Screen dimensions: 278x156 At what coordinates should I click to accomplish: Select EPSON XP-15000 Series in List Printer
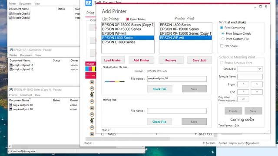tap(128, 29)
